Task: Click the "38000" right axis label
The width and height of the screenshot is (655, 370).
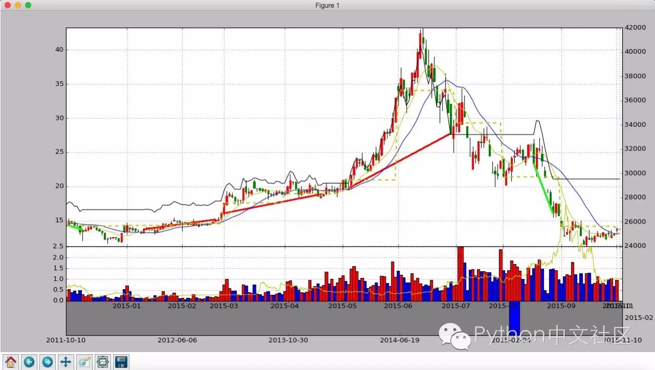Action: pos(634,76)
